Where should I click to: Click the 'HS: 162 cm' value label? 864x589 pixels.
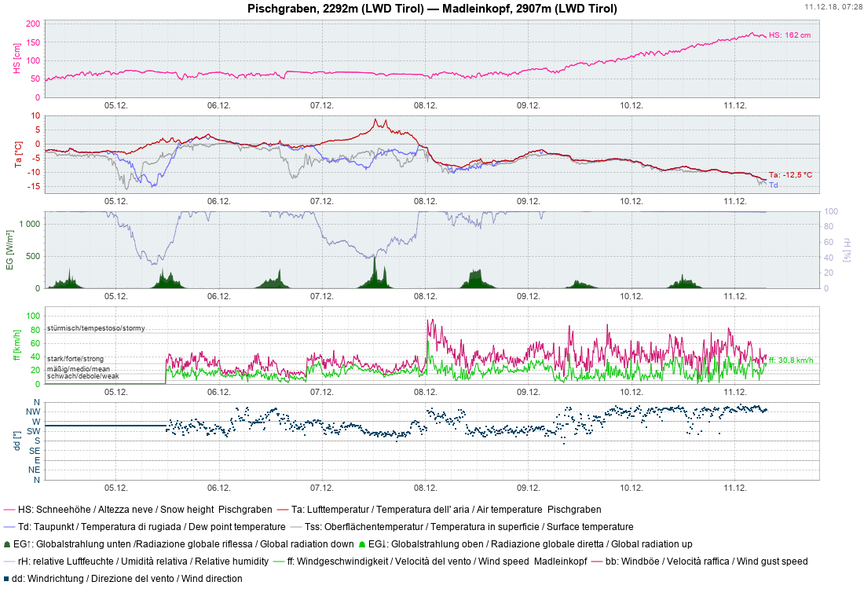(790, 35)
